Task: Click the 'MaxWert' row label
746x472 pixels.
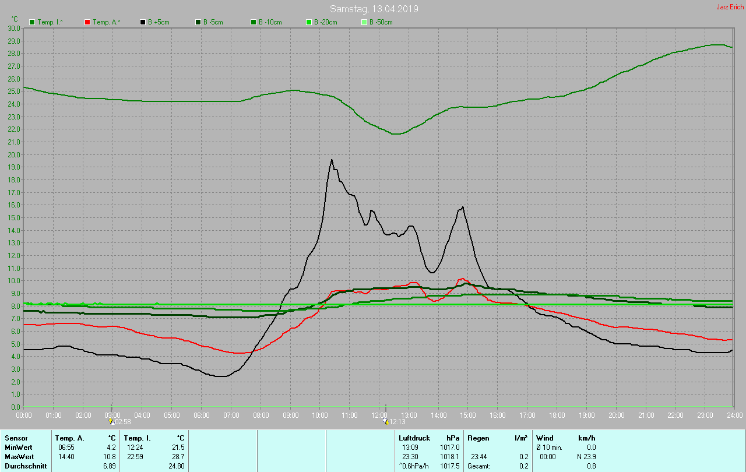Action: point(19,456)
